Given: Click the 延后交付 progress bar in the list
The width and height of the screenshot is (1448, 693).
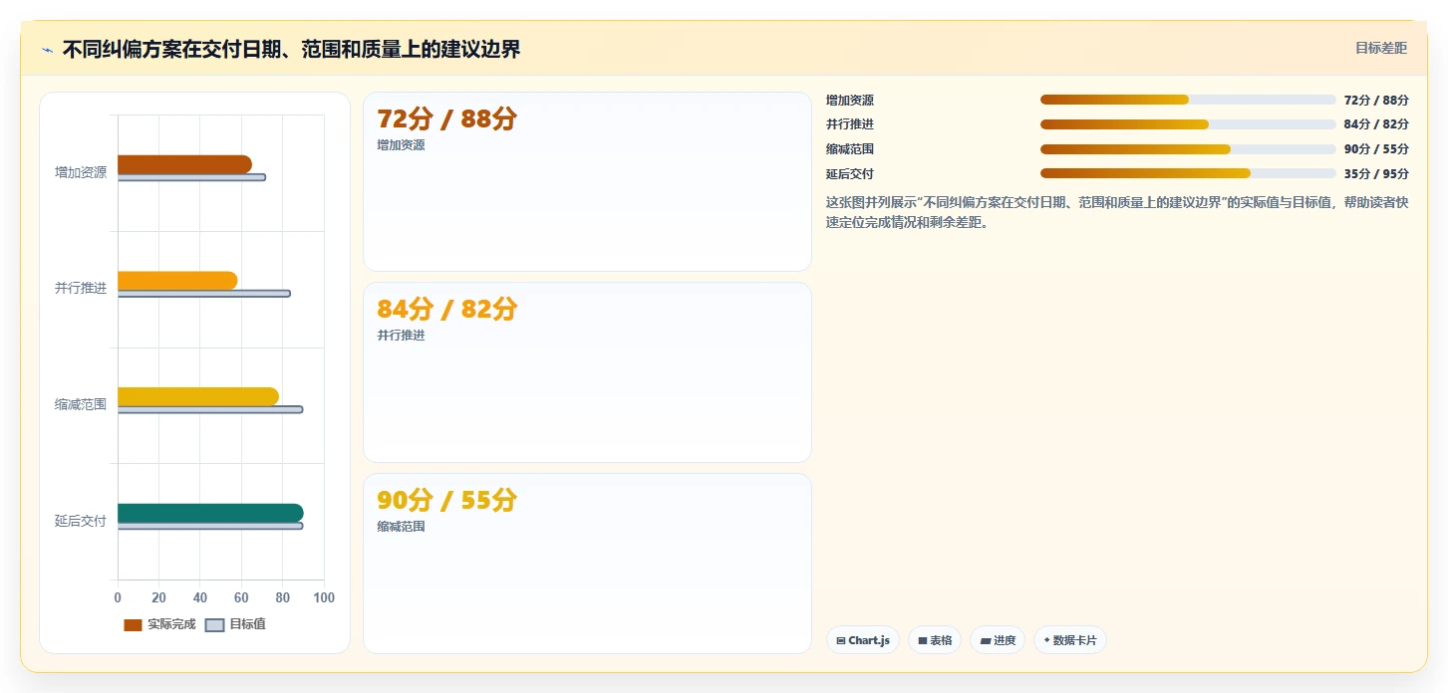Looking at the screenshot, I should 1188,173.
